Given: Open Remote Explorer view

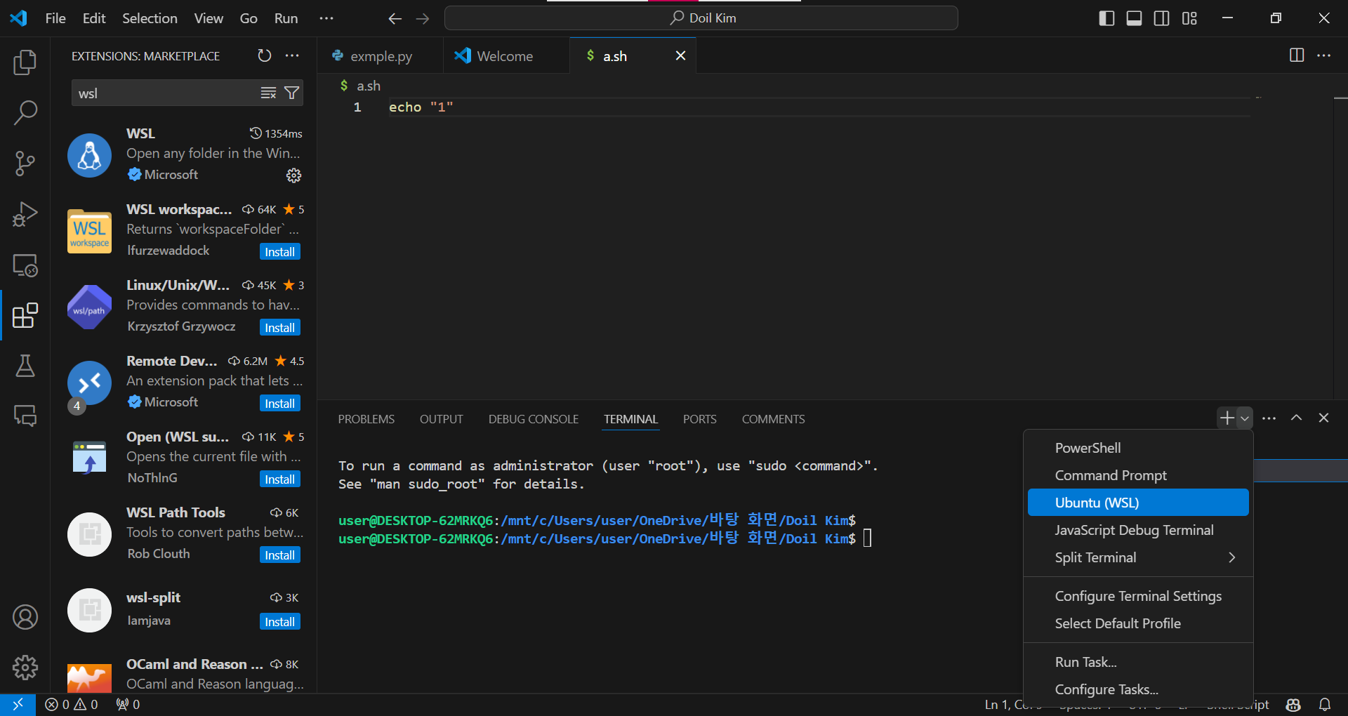Looking at the screenshot, I should 25,265.
